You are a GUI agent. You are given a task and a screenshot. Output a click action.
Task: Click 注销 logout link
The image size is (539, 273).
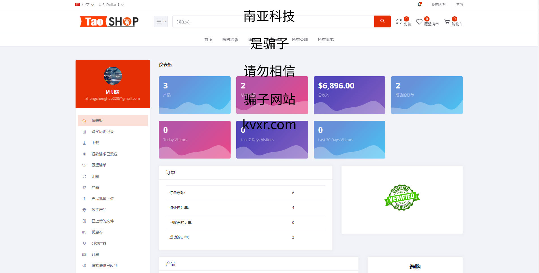459,5
